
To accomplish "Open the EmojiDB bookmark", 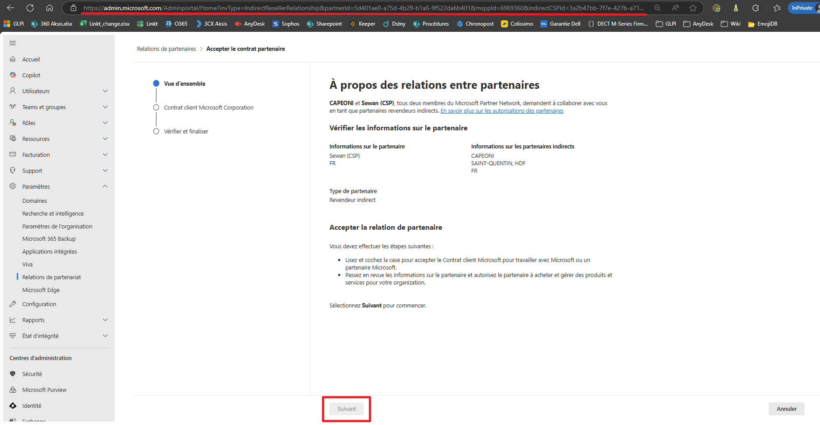I will [762, 24].
